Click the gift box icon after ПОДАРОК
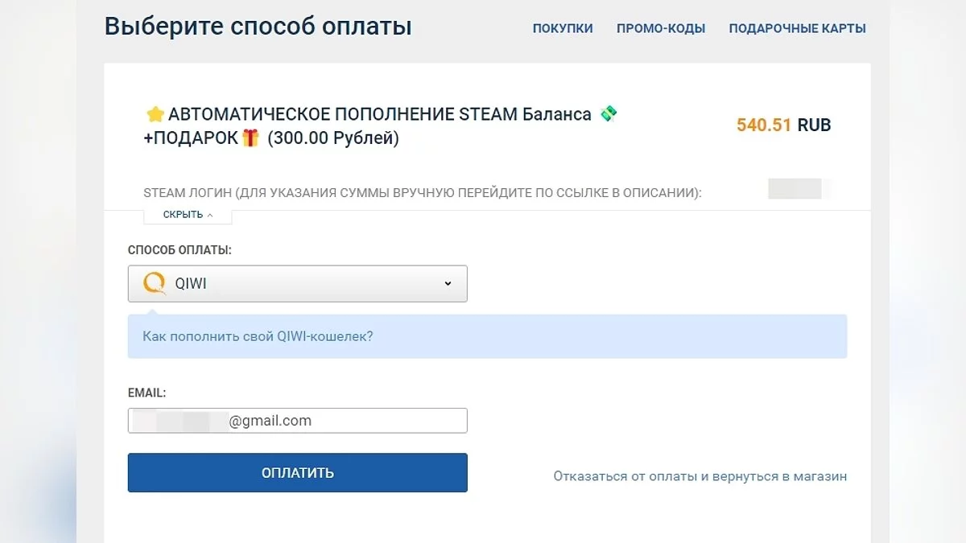The image size is (966, 543). (x=250, y=138)
